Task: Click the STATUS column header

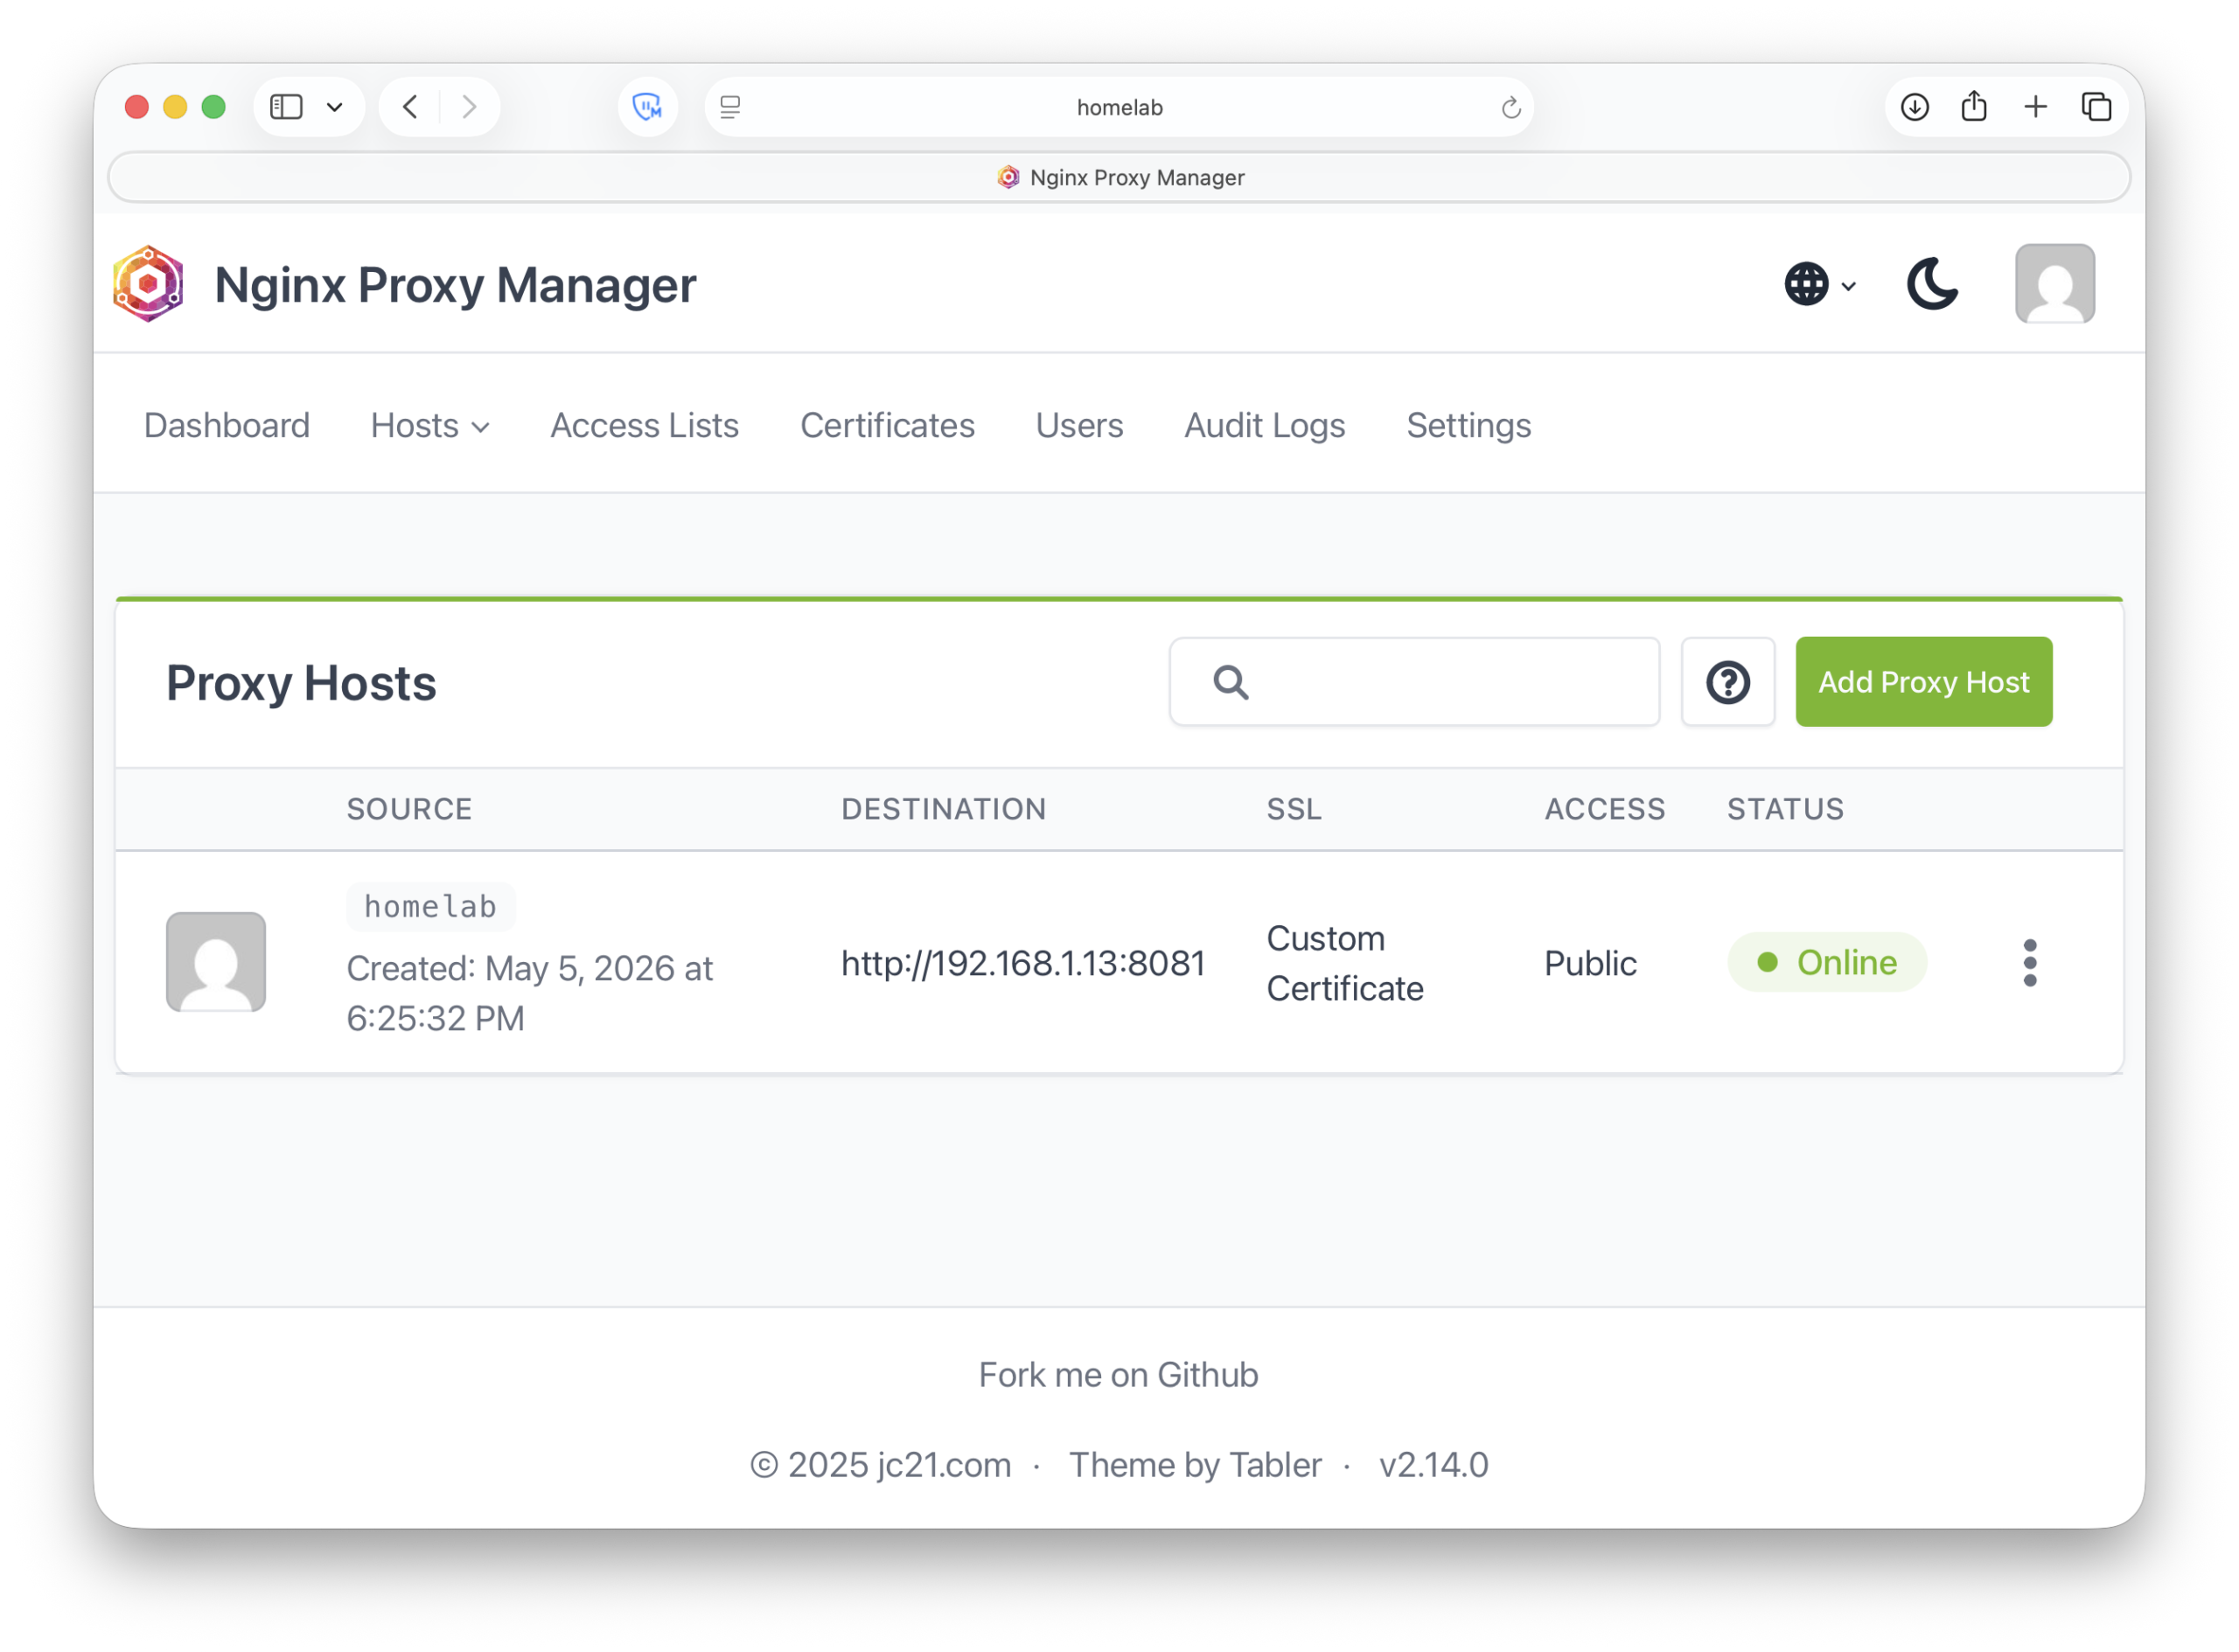Action: [1786, 809]
